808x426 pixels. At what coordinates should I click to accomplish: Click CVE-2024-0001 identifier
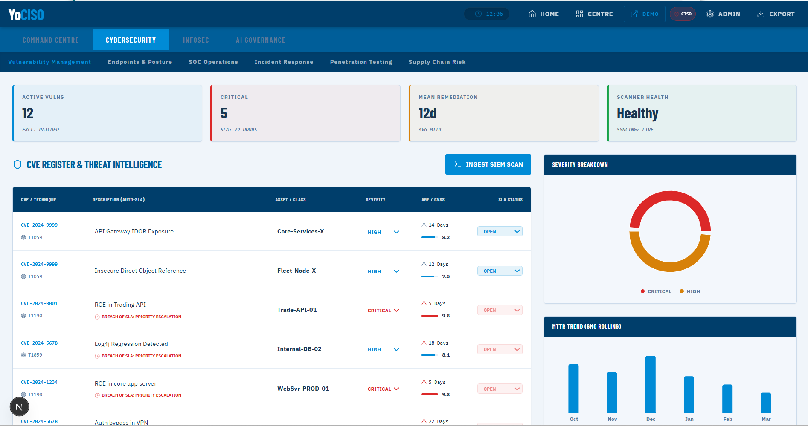[39, 303]
